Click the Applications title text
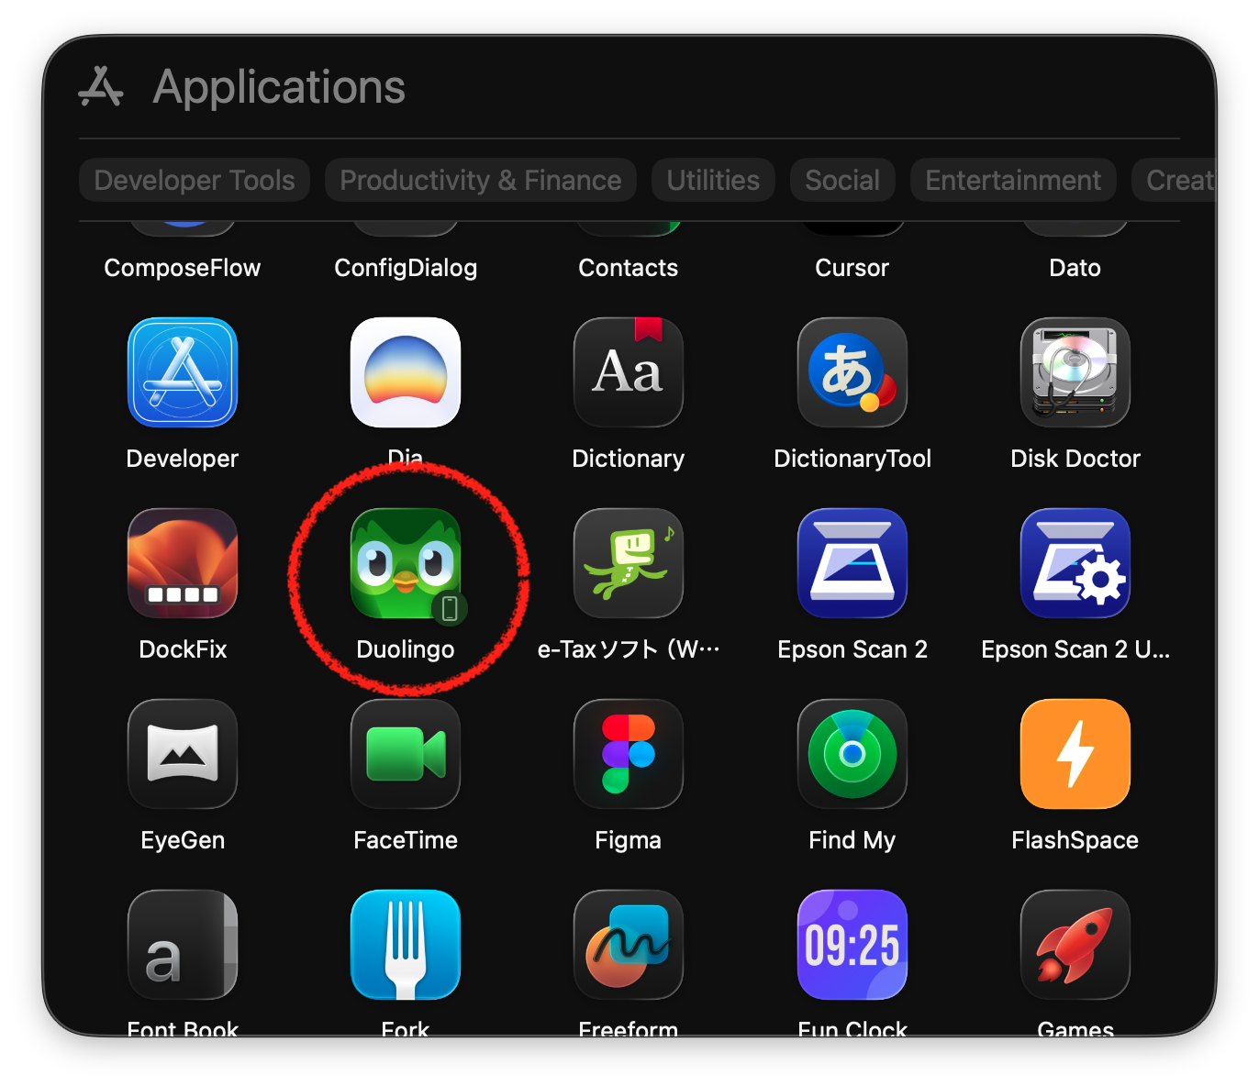This screenshot has width=1259, height=1086. coord(279,88)
